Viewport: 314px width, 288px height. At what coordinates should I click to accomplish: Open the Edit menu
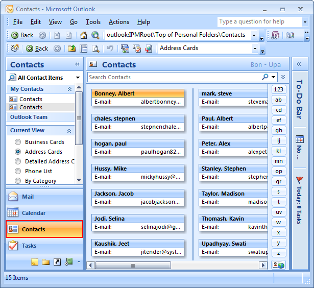coord(36,22)
